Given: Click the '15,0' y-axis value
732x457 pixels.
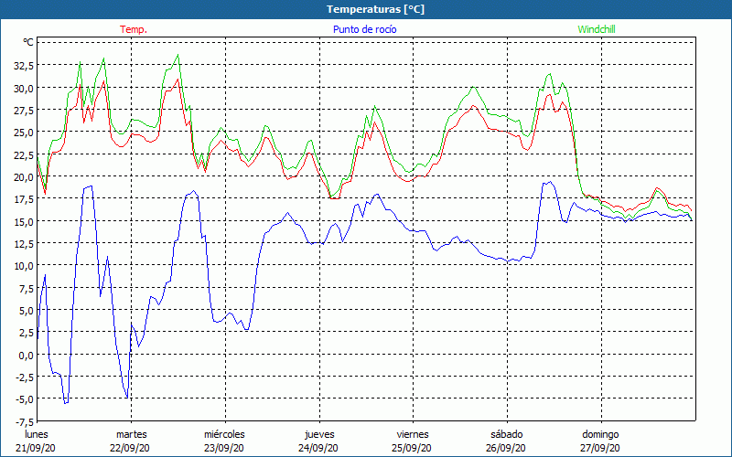Looking at the screenshot, I should [24, 221].
